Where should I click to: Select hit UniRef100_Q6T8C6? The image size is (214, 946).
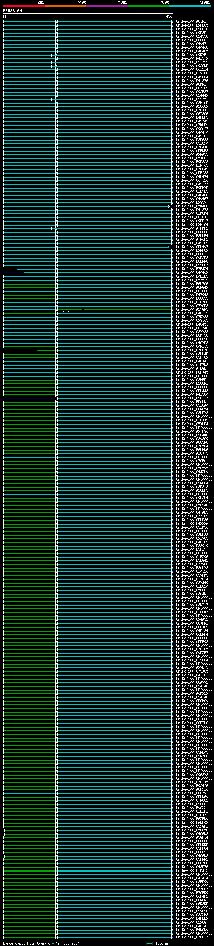(192, 114)
